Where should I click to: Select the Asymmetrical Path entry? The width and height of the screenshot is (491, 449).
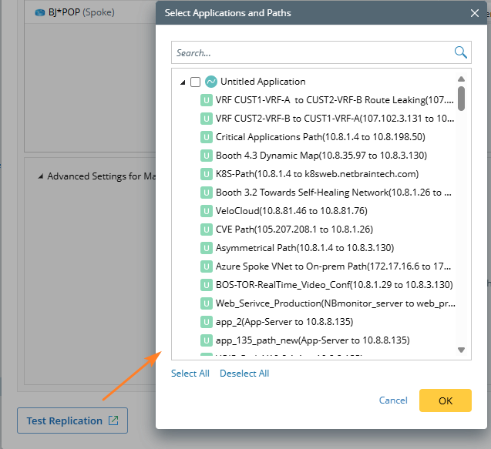304,248
